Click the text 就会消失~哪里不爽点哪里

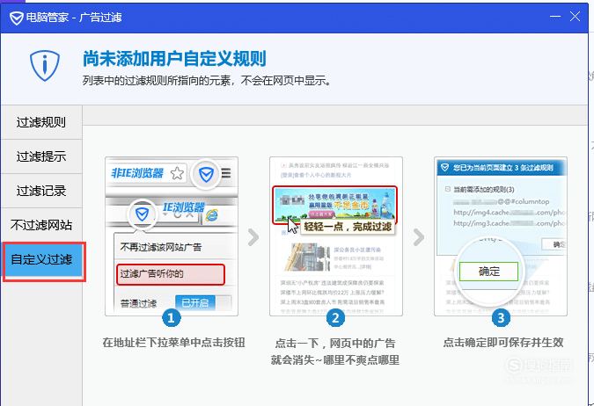point(335,359)
